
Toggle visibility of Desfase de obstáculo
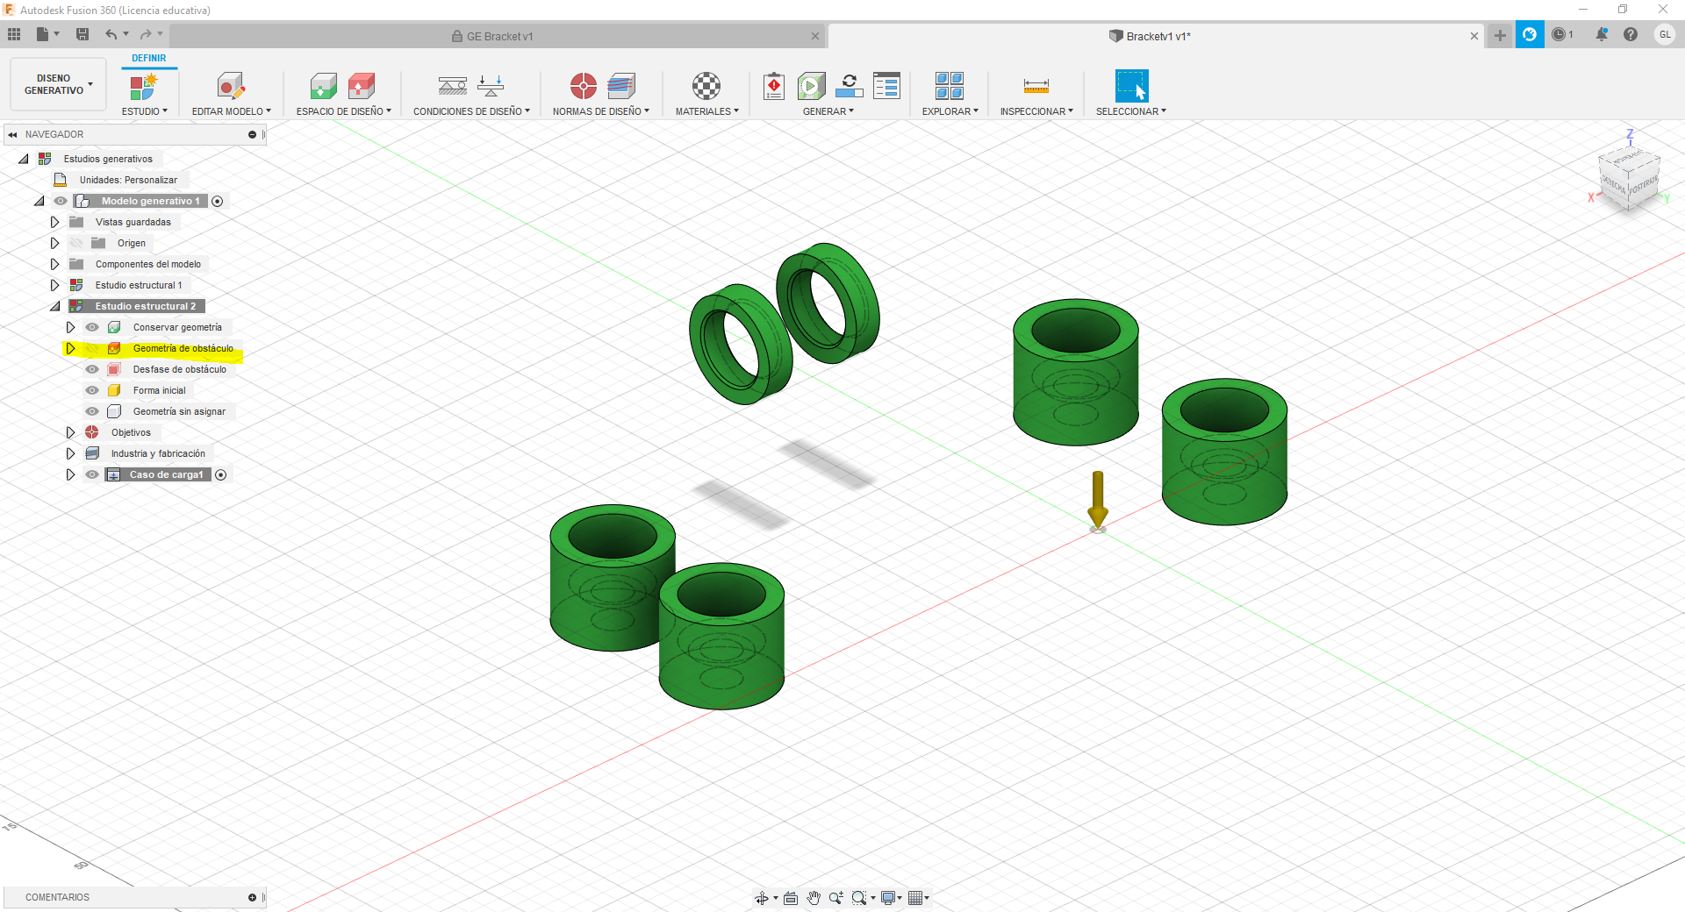pos(92,369)
